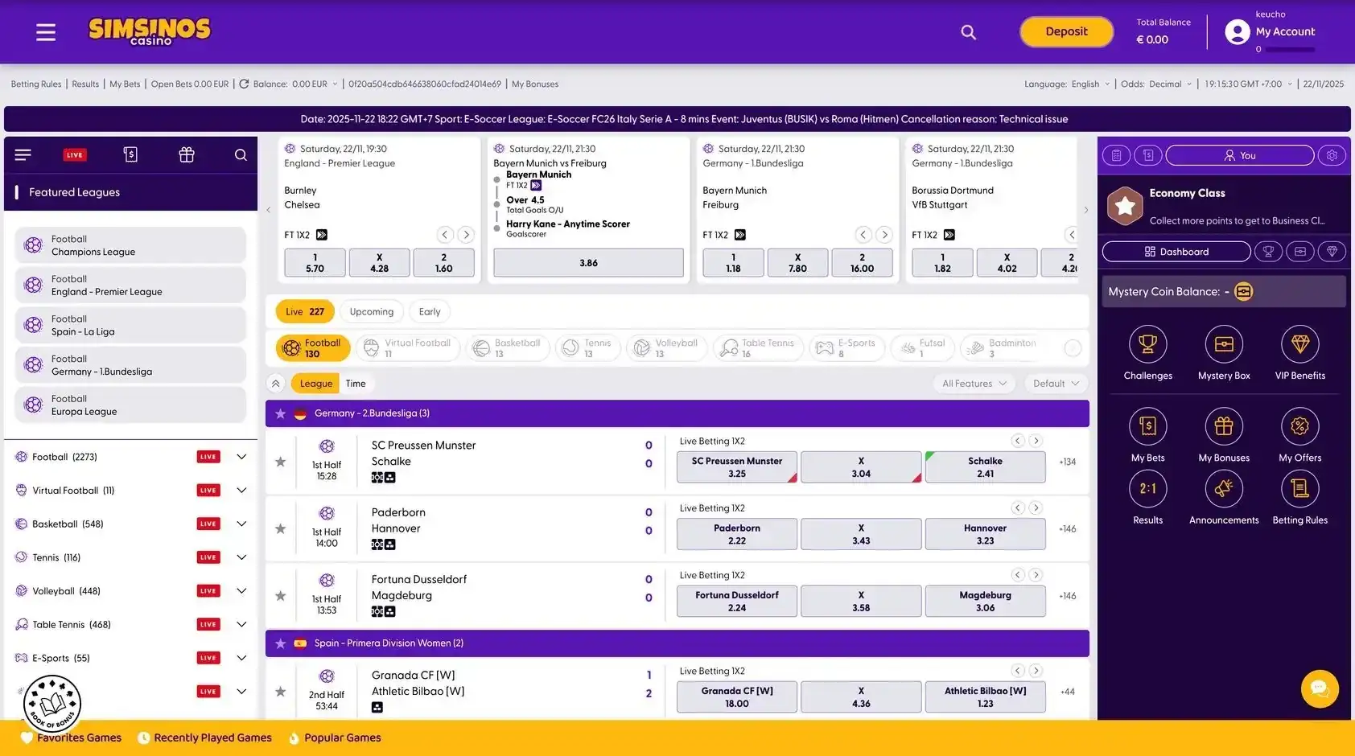Image resolution: width=1355 pixels, height=756 pixels.
Task: Switch to the Upcoming tab
Action: (372, 312)
